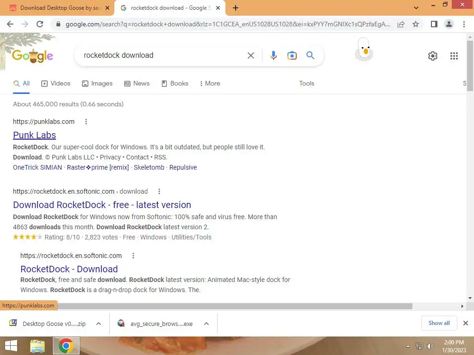
Task: Open a new browser tab
Action: (x=236, y=8)
